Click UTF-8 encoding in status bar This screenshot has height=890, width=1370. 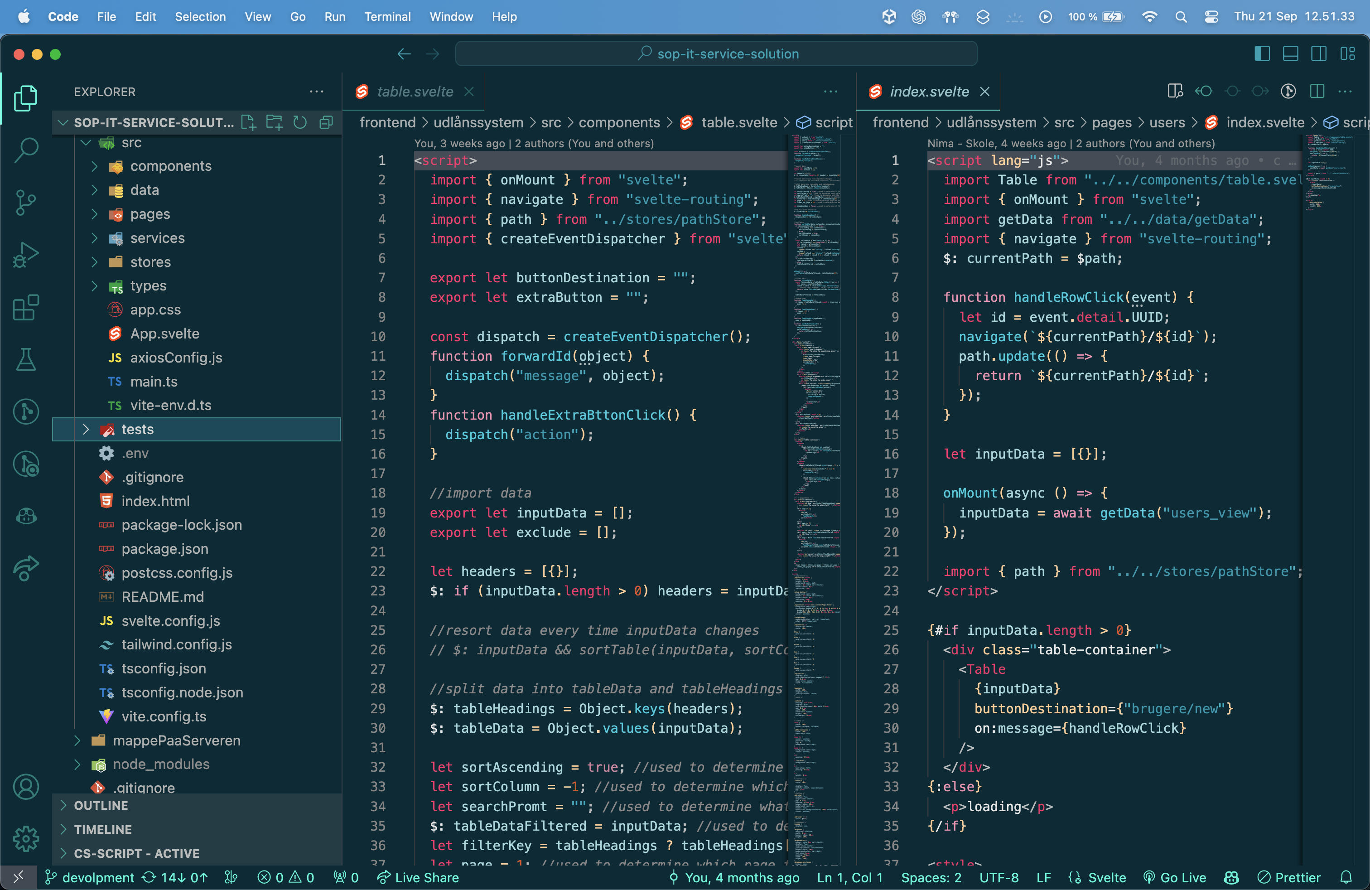point(999,877)
